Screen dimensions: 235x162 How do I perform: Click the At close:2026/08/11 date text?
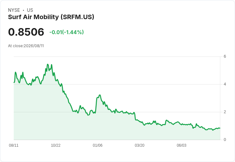coord(26,46)
